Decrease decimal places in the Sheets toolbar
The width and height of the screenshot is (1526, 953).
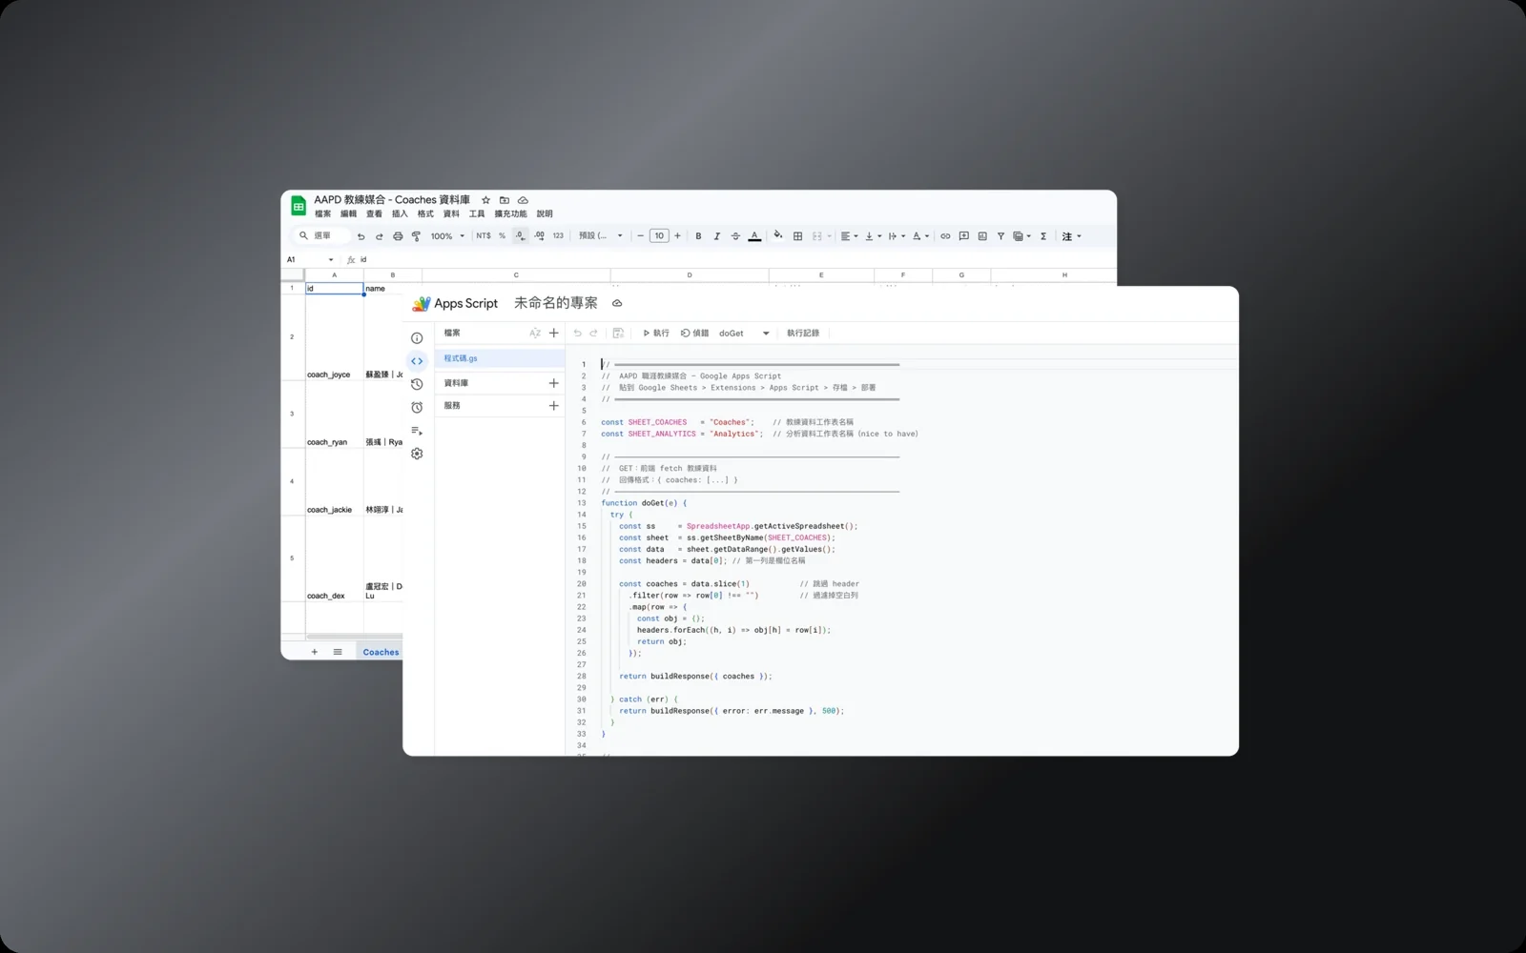520,236
